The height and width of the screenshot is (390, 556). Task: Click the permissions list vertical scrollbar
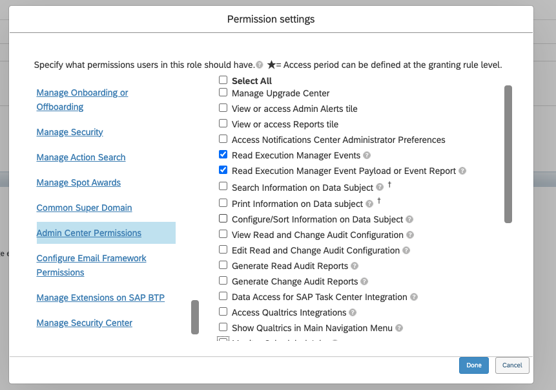(x=508, y=154)
